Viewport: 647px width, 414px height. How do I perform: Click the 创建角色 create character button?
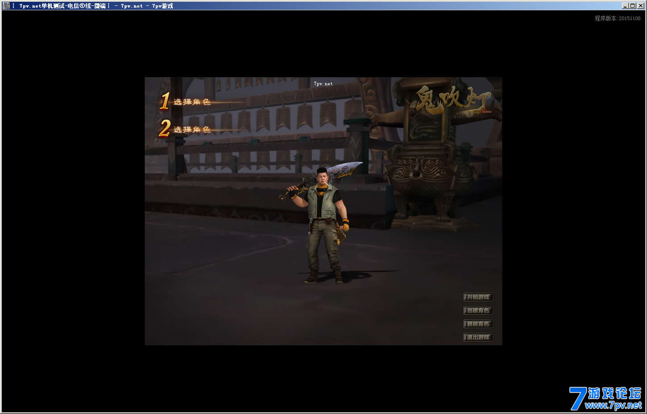coord(478,310)
